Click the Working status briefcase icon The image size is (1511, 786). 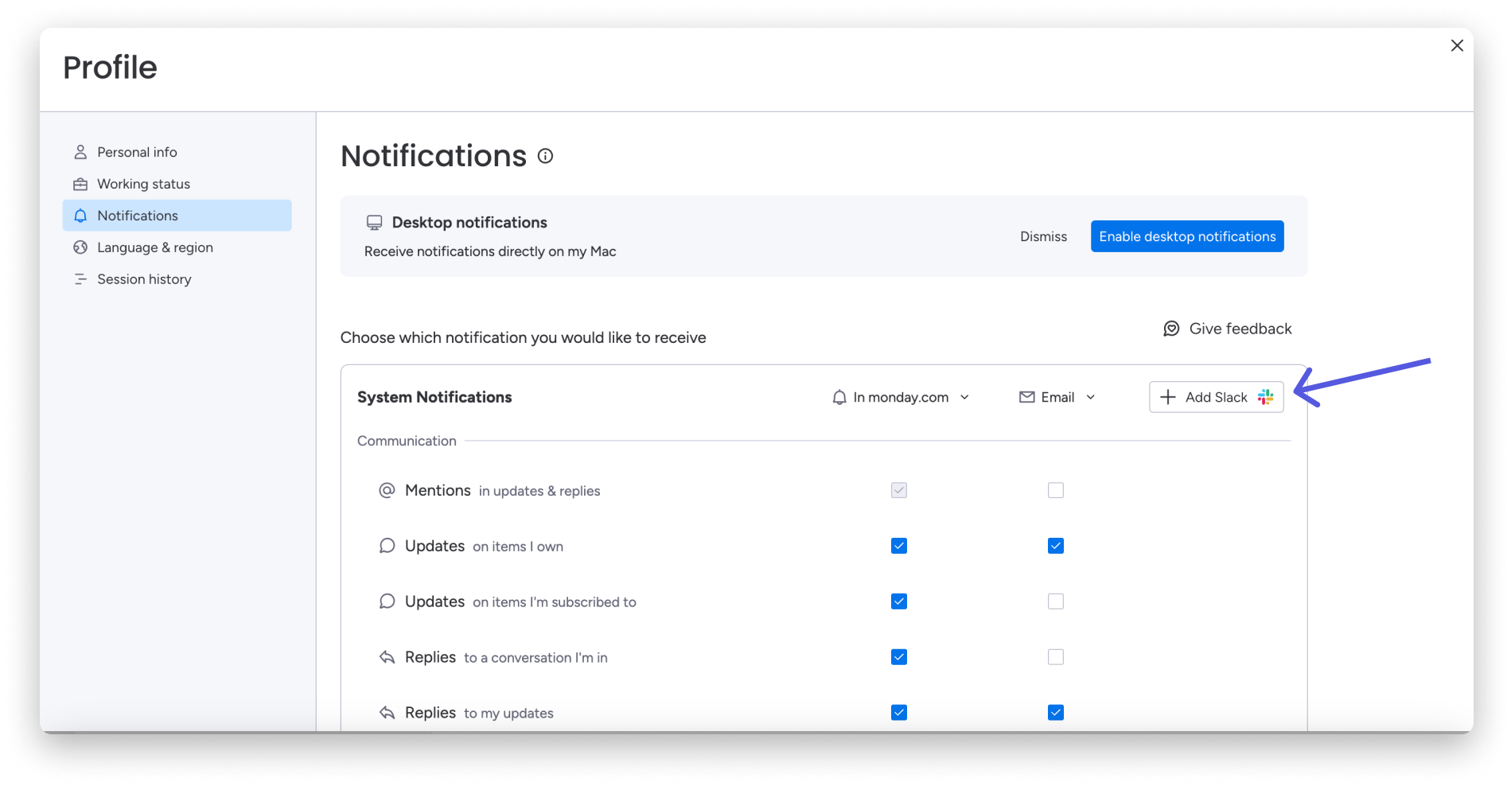80,184
